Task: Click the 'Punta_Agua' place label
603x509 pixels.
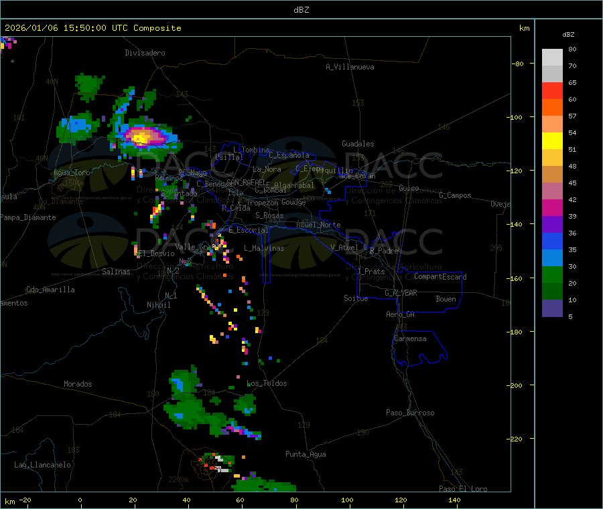Action: pos(306,454)
